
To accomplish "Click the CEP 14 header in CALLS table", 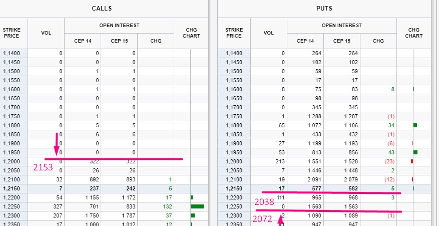I will (x=83, y=41).
